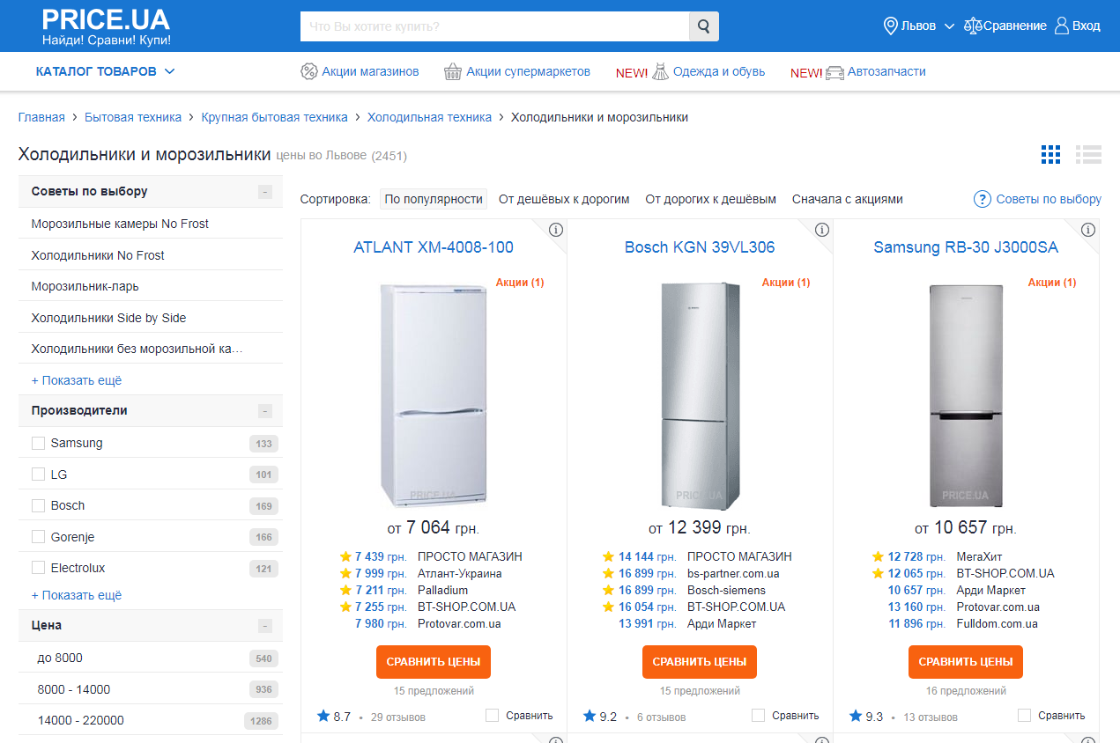Screen dimensions: 1120x743
Task: Switch to grid view layout
Action: [x=1050, y=154]
